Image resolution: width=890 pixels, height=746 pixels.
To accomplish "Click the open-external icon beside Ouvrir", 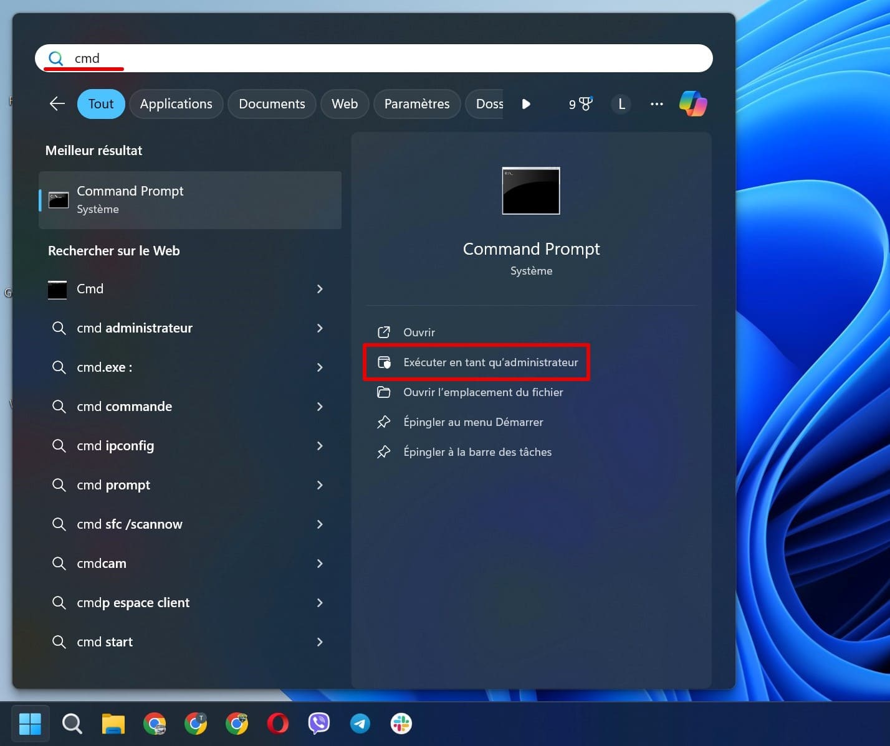I will [x=384, y=333].
